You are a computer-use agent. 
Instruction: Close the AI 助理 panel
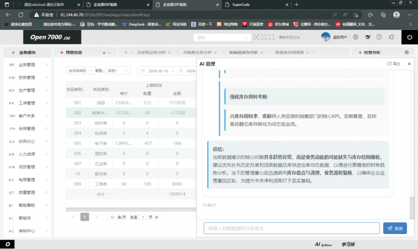tap(408, 64)
